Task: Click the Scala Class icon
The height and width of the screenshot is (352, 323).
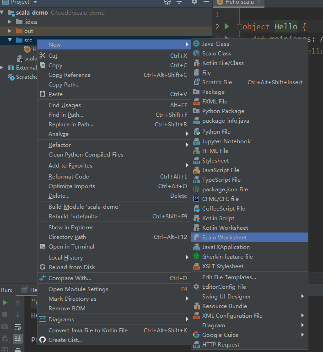Action: coord(196,54)
